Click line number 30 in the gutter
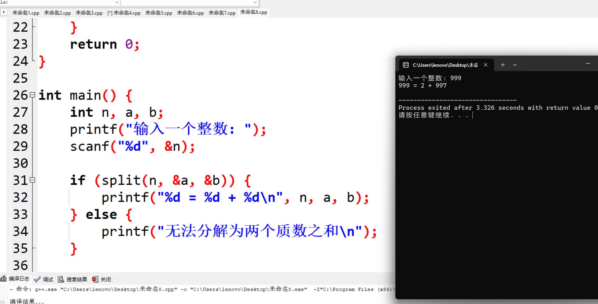 (x=20, y=163)
